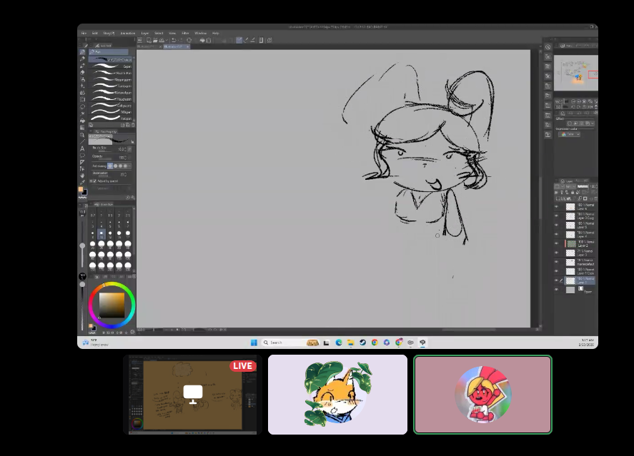Image resolution: width=634 pixels, height=456 pixels.
Task: Select the Eraser tool
Action: (83, 72)
